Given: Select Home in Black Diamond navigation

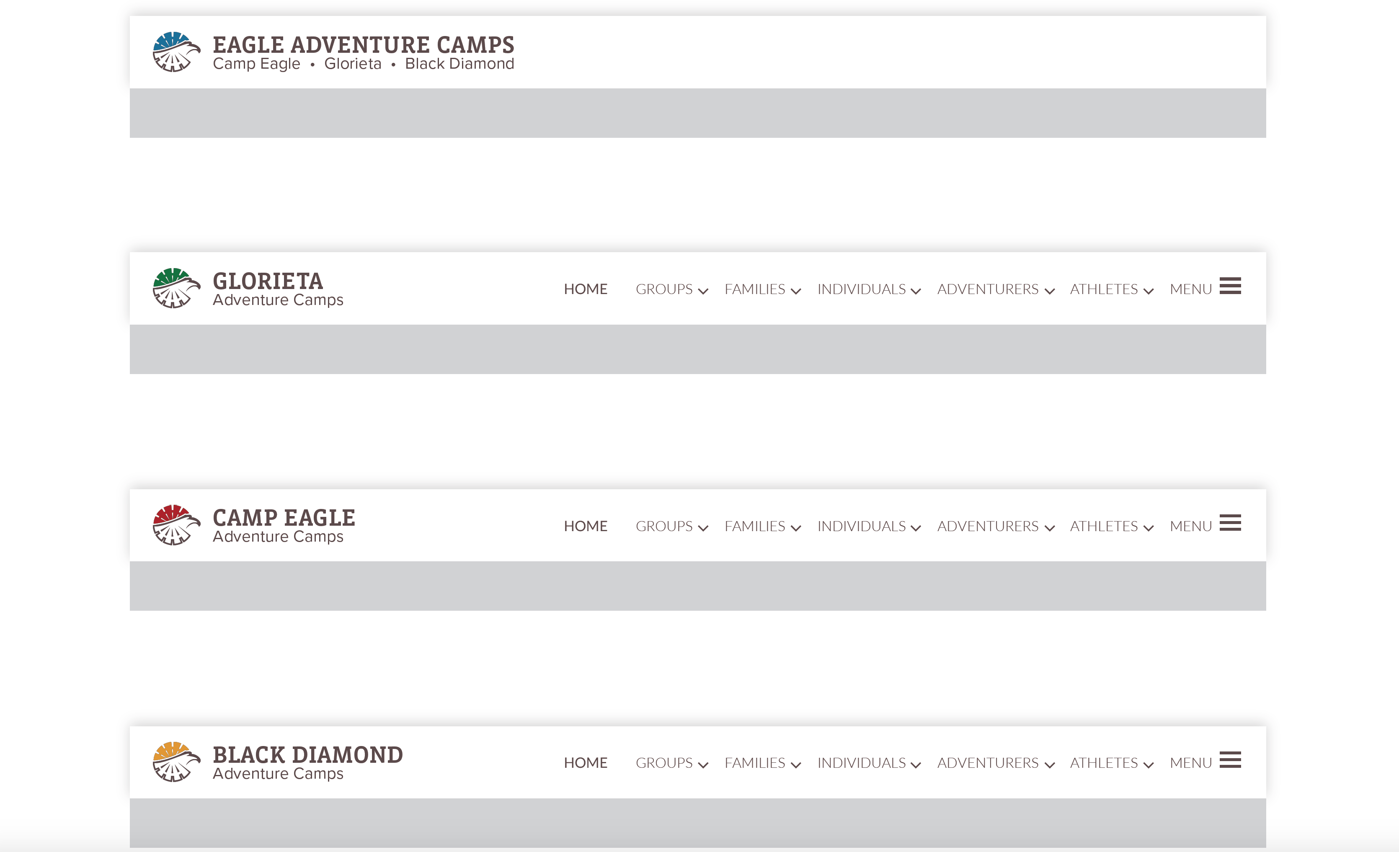Looking at the screenshot, I should pyautogui.click(x=586, y=763).
